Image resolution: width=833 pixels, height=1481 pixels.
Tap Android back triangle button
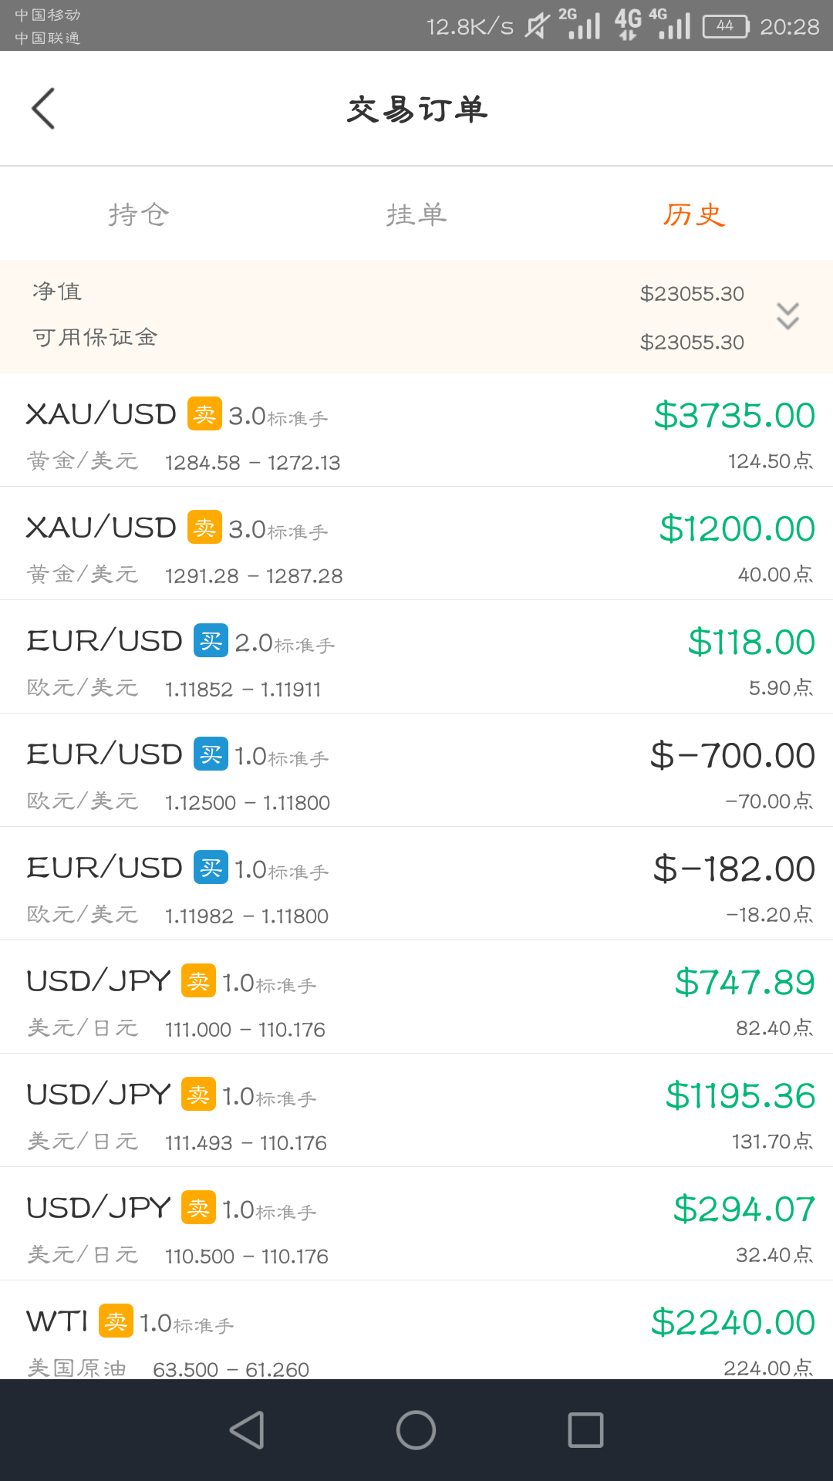(x=247, y=1430)
